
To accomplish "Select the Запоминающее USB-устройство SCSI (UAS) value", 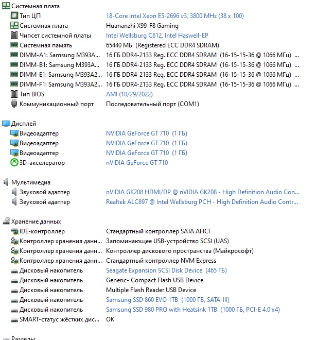I will pos(167,241).
